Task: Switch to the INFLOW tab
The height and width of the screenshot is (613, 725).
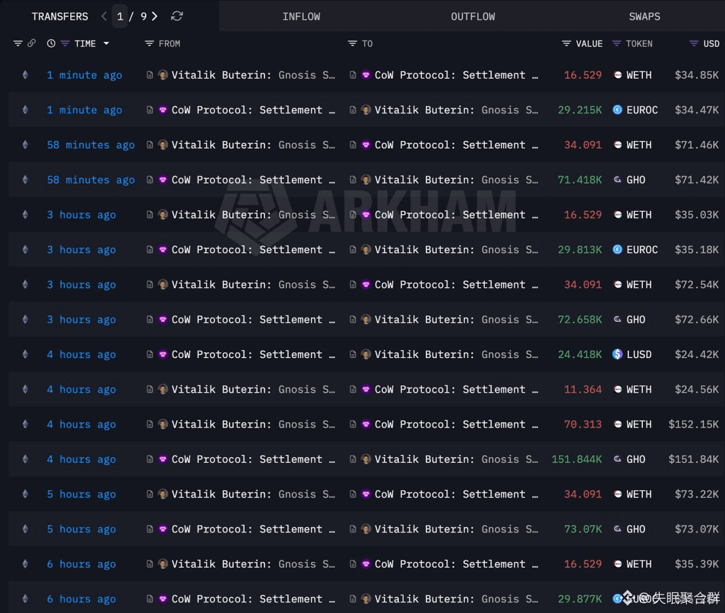Action: point(301,16)
